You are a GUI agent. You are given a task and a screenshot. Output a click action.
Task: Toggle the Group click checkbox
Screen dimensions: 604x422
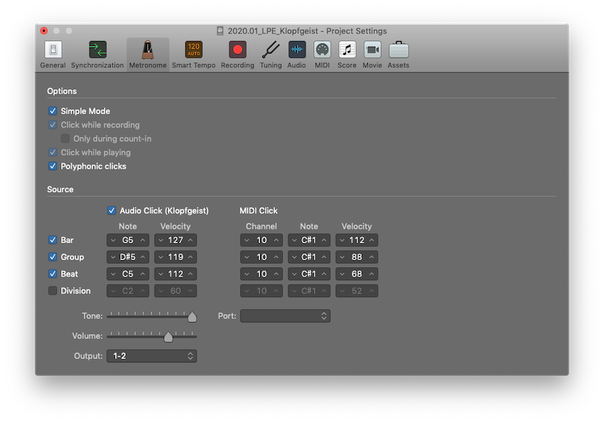[53, 257]
